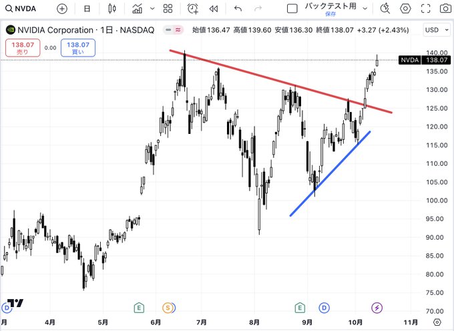
Task: Open chart settings hexagon icon
Action: (405, 9)
